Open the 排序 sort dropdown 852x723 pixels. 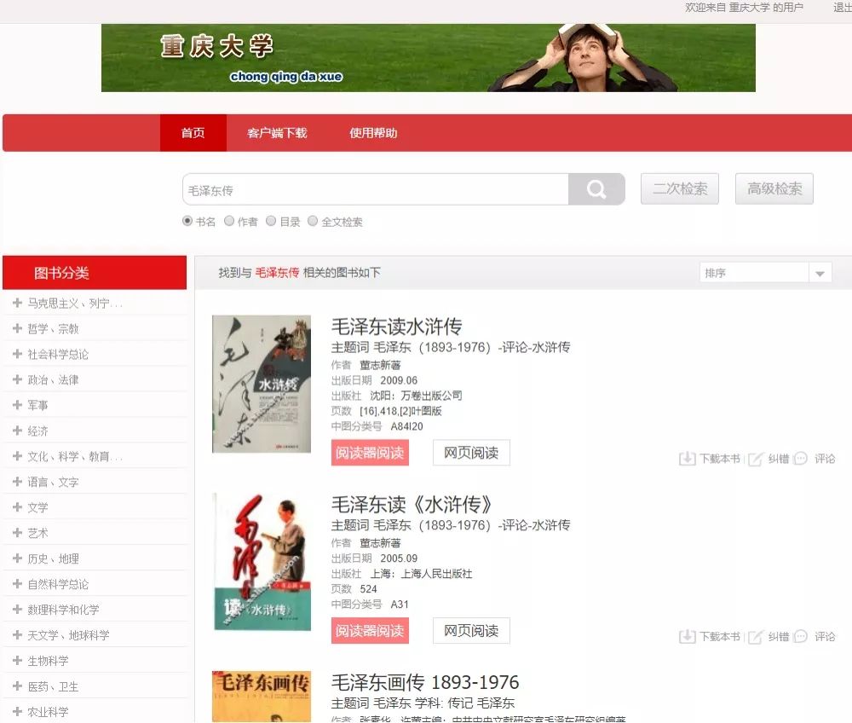click(766, 273)
